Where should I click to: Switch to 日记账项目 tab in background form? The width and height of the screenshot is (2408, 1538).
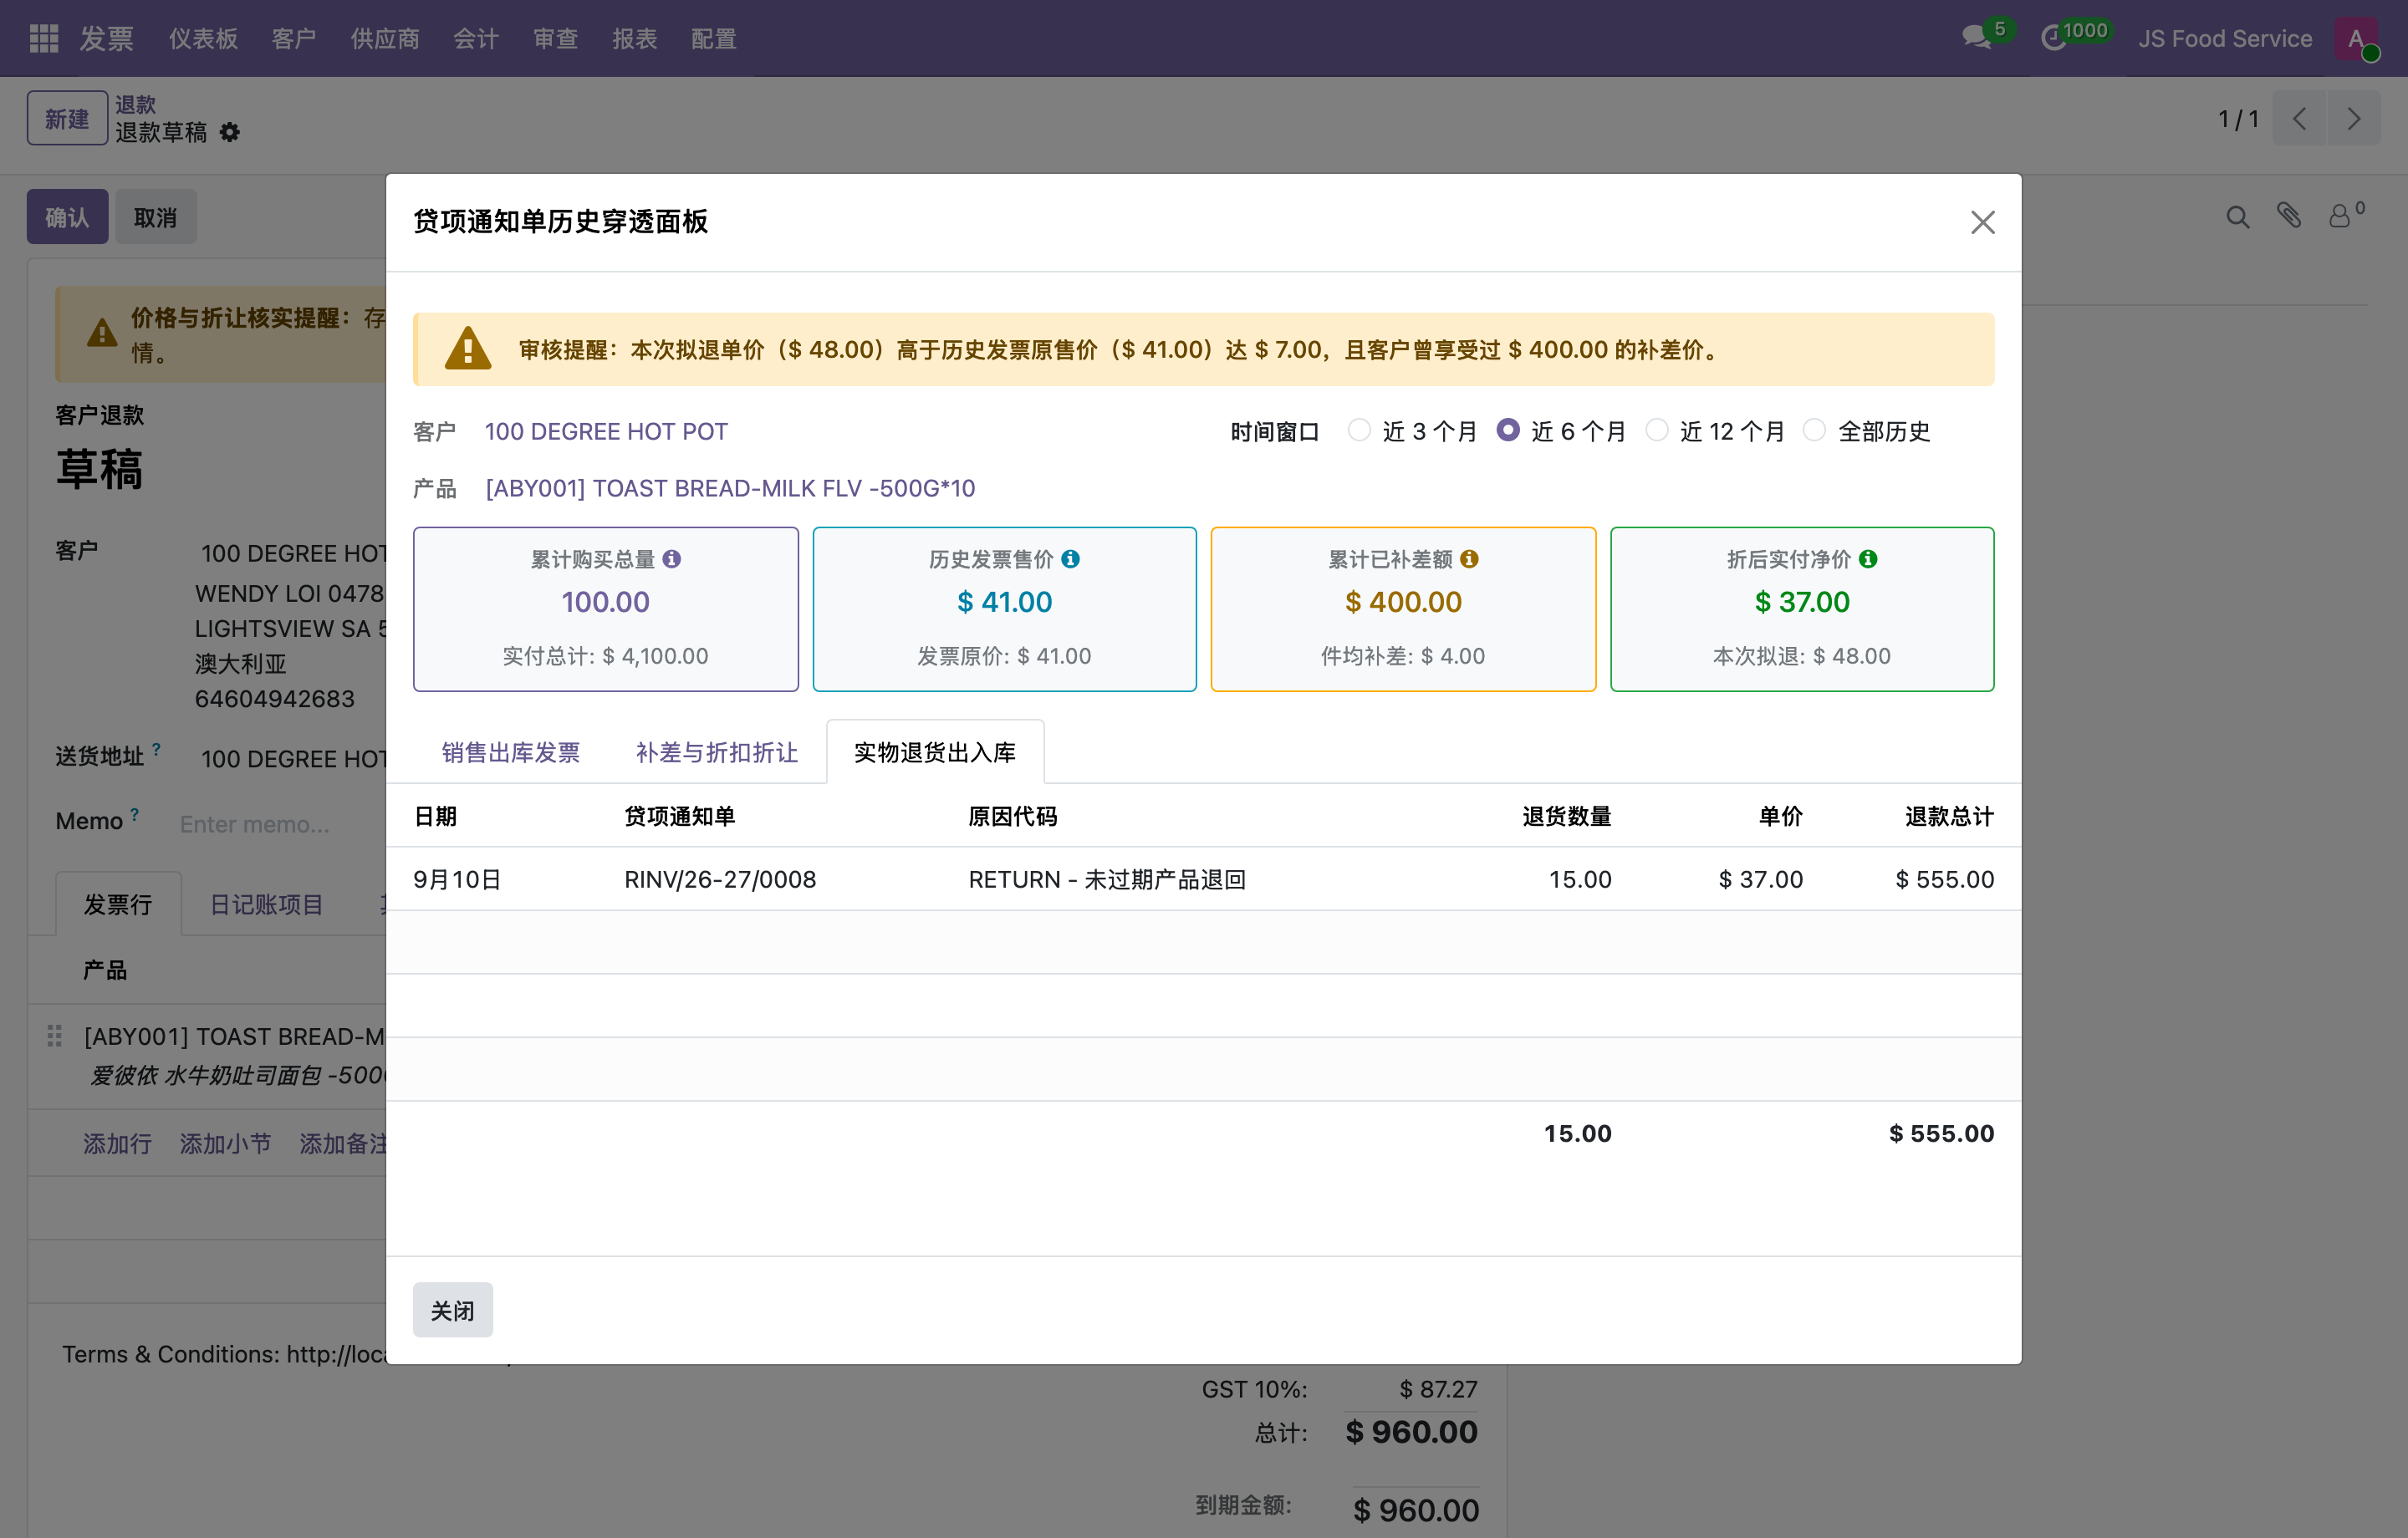(x=267, y=904)
